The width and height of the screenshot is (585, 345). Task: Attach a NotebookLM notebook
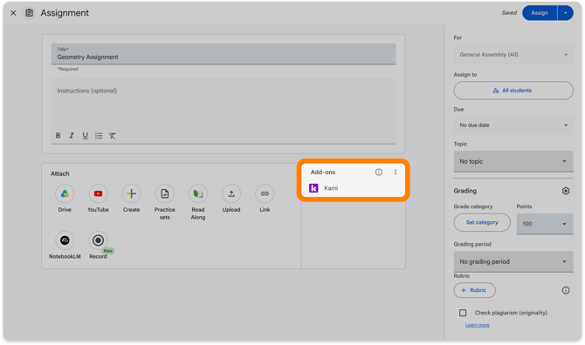(65, 240)
